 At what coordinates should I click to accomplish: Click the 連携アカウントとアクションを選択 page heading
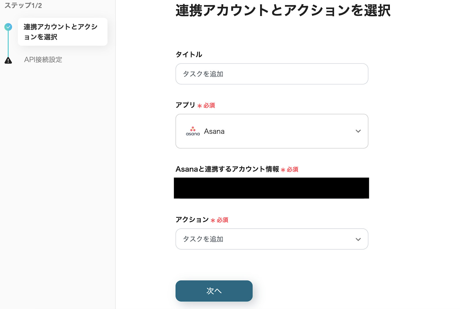[283, 11]
